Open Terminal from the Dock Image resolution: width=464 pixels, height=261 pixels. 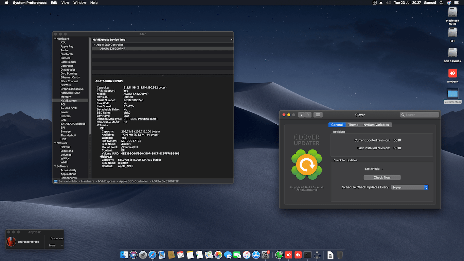307,255
